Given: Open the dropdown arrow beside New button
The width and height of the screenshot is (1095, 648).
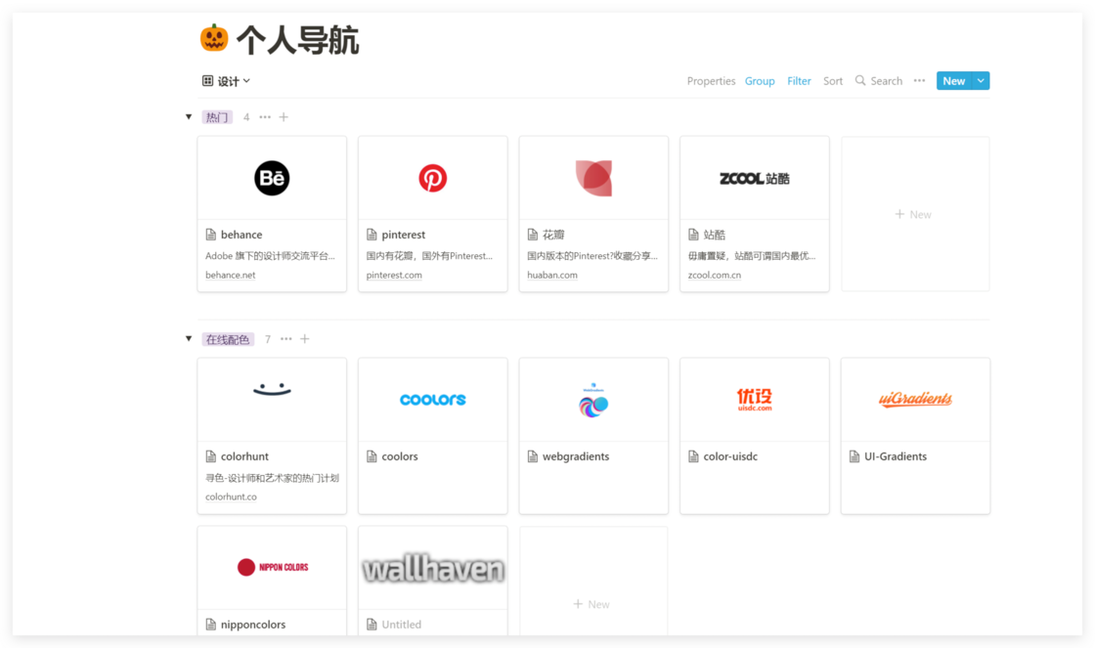Looking at the screenshot, I should [982, 81].
